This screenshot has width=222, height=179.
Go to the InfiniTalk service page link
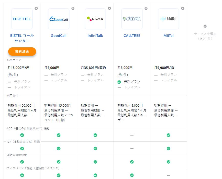tap(95, 36)
